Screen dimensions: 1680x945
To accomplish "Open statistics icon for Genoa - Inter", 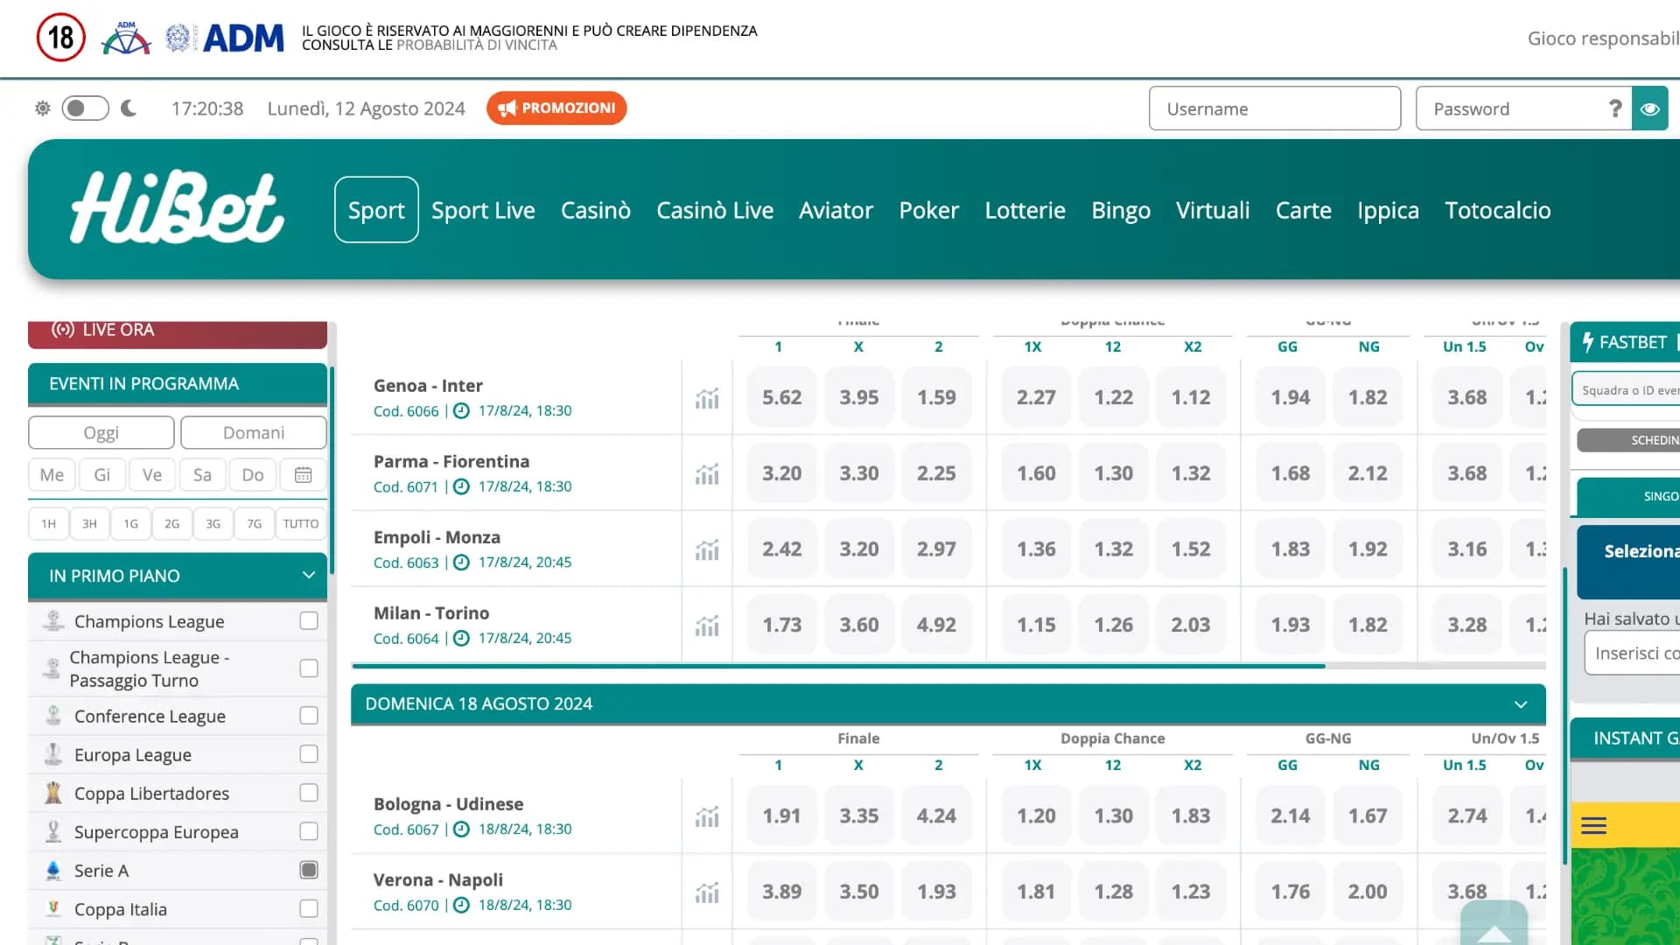I will (x=707, y=398).
